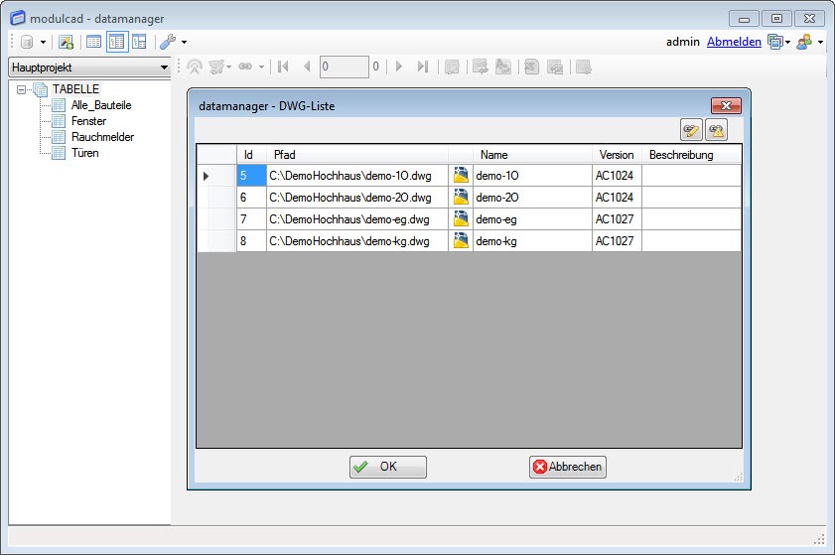The height and width of the screenshot is (555, 835).
Task: Click the DWG file icon in demo-2O row
Action: click(x=461, y=197)
